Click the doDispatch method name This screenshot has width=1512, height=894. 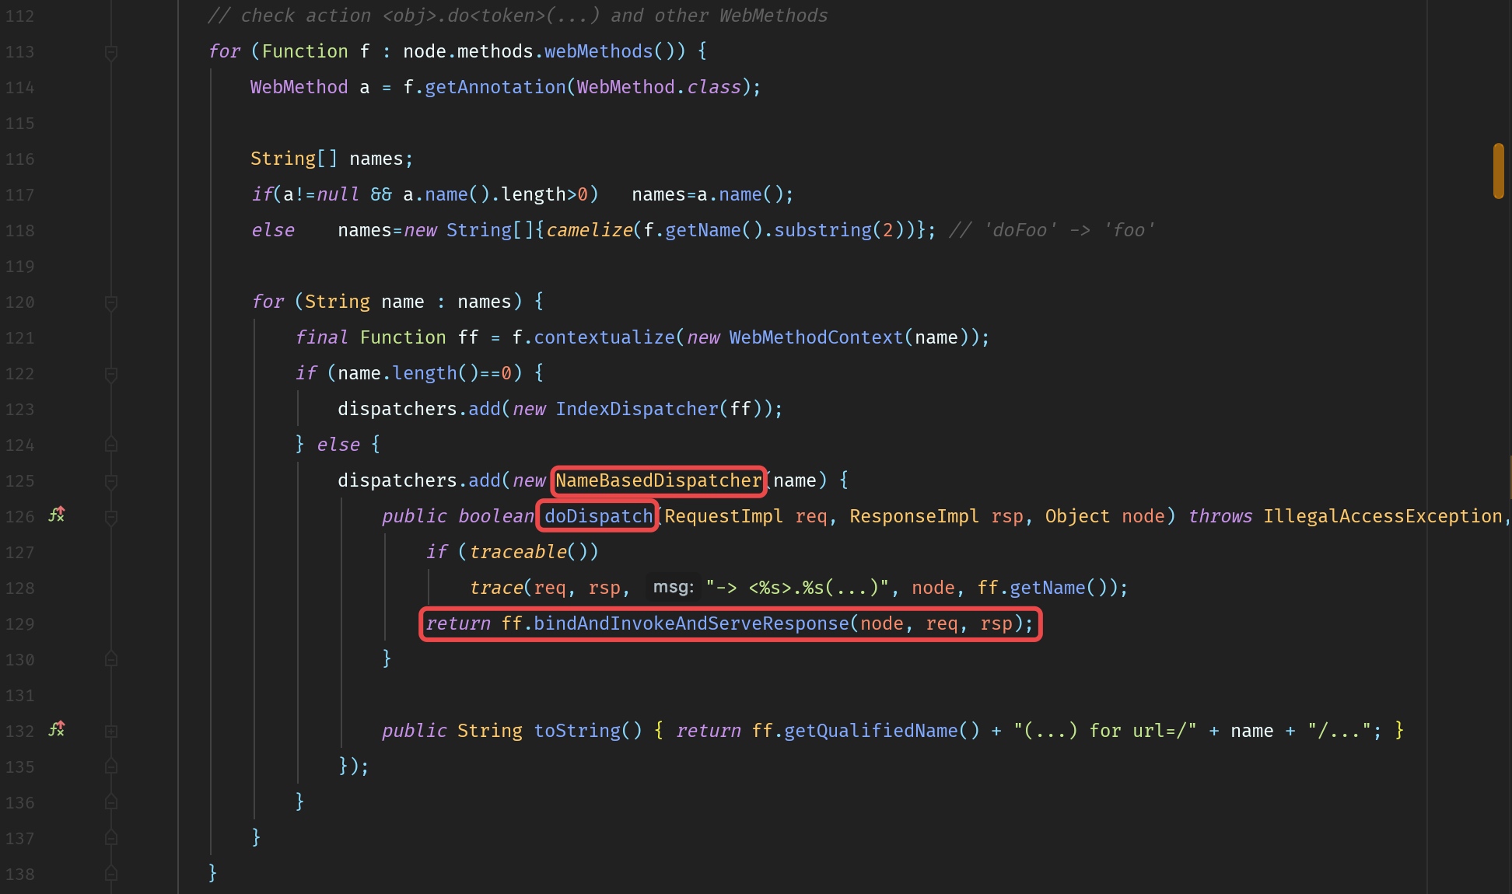[x=598, y=517]
